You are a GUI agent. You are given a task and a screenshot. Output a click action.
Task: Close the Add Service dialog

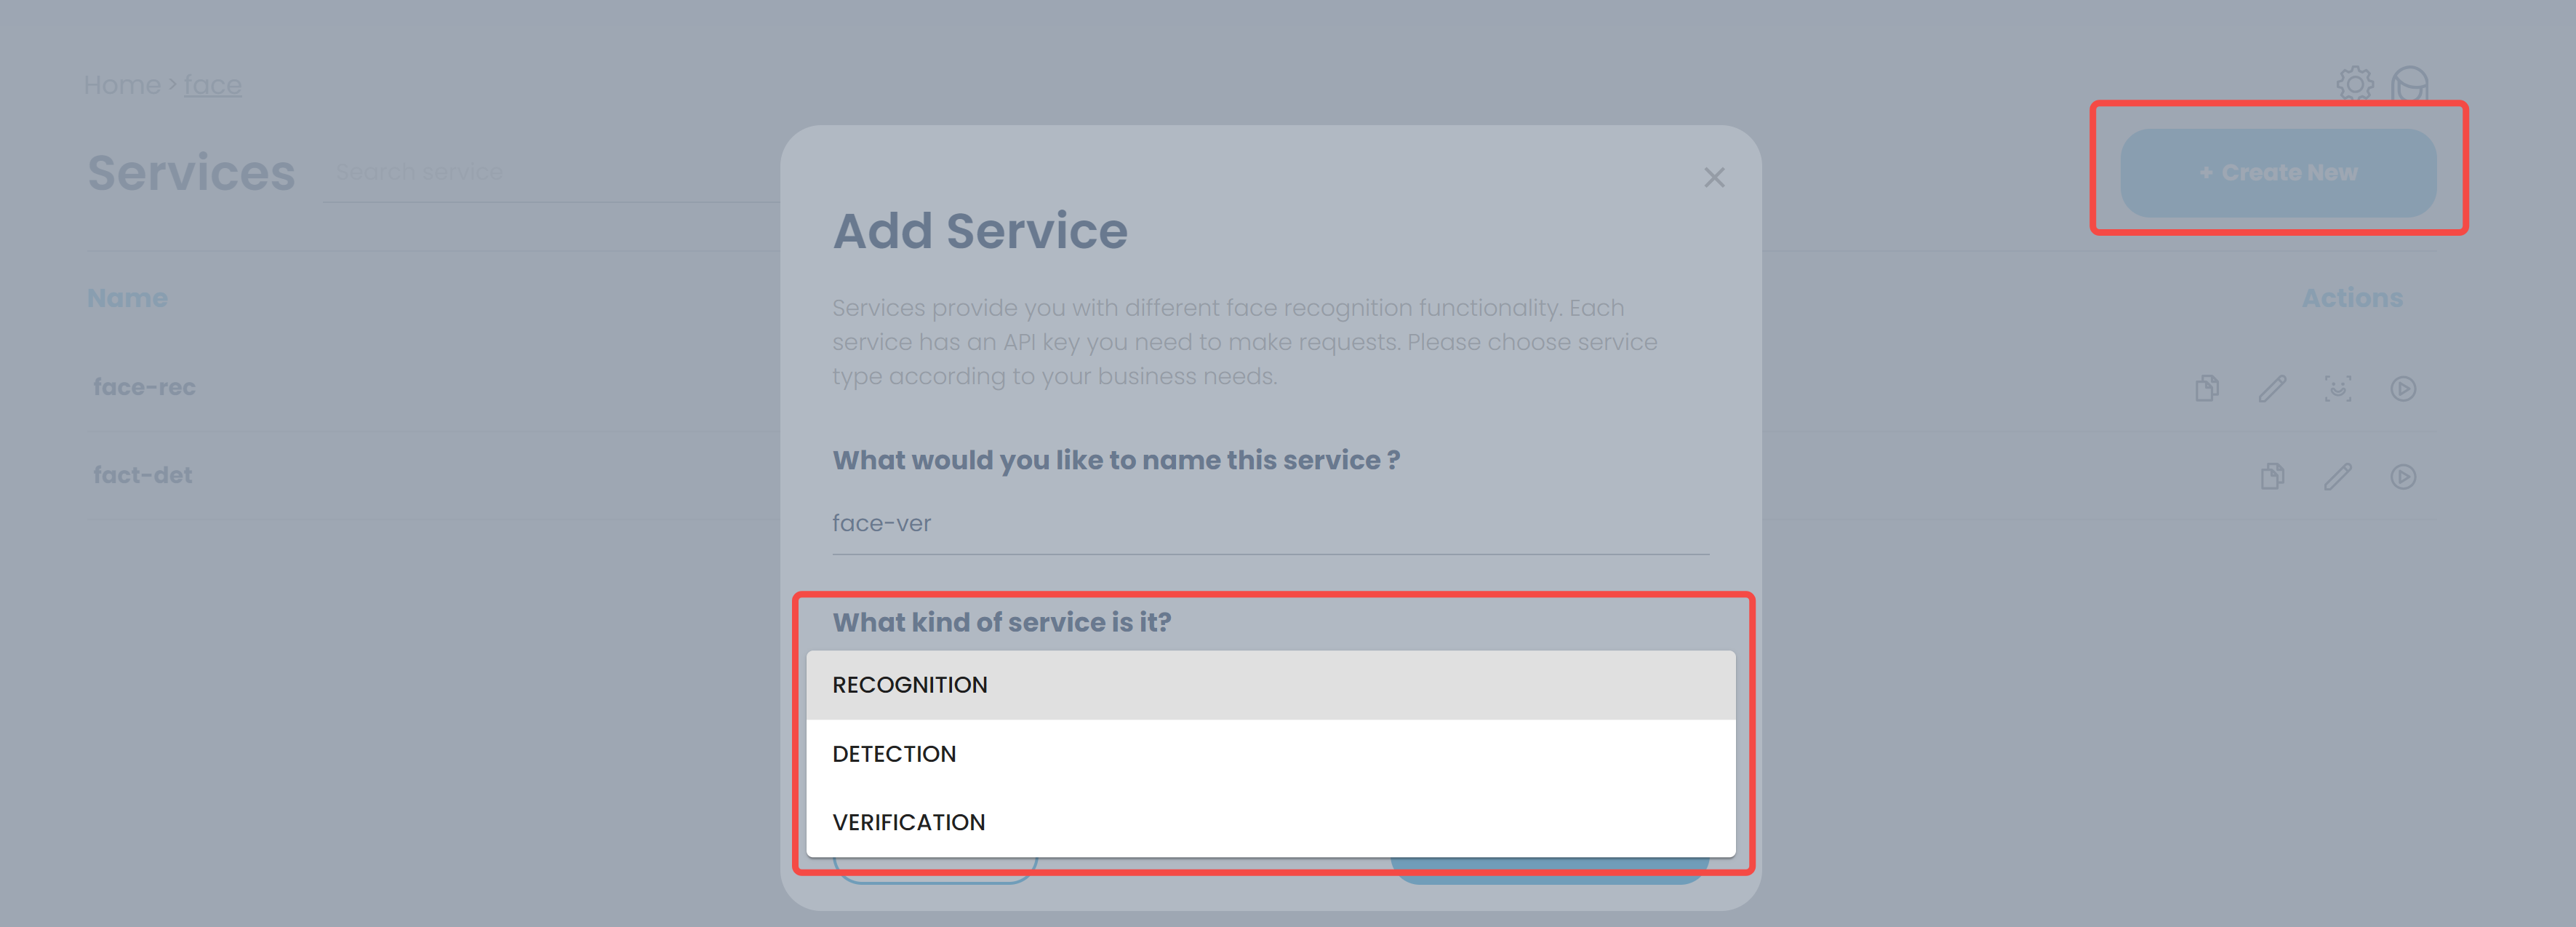pos(1714,177)
